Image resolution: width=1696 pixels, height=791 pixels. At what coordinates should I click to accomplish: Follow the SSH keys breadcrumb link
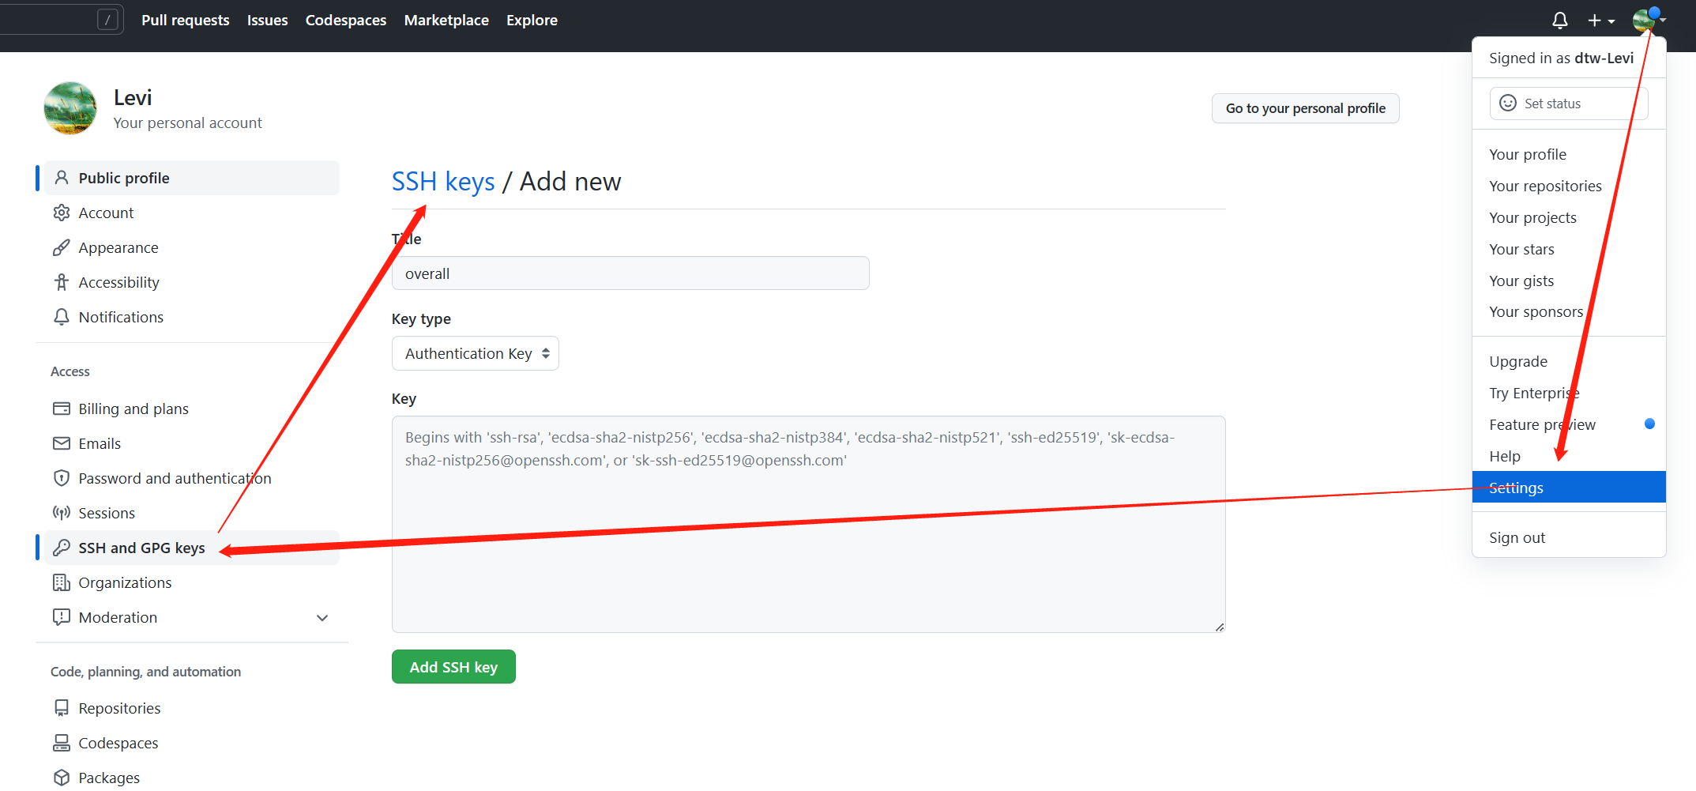pos(443,182)
